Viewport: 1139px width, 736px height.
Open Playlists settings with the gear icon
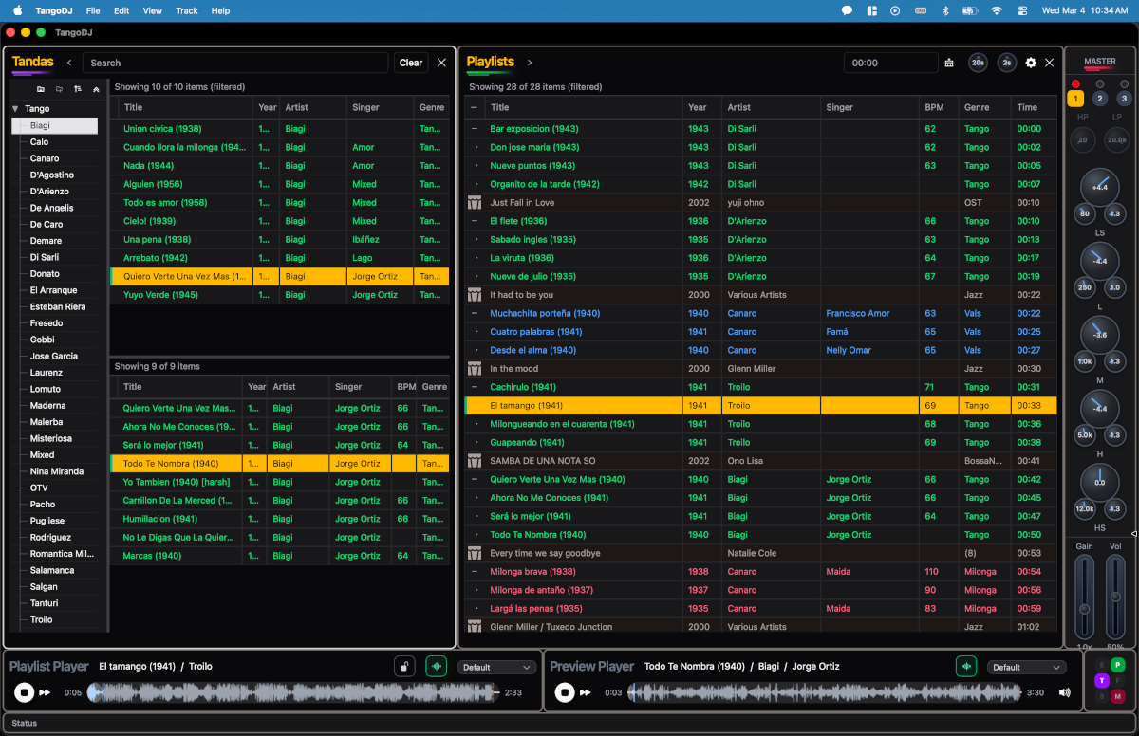click(1031, 63)
